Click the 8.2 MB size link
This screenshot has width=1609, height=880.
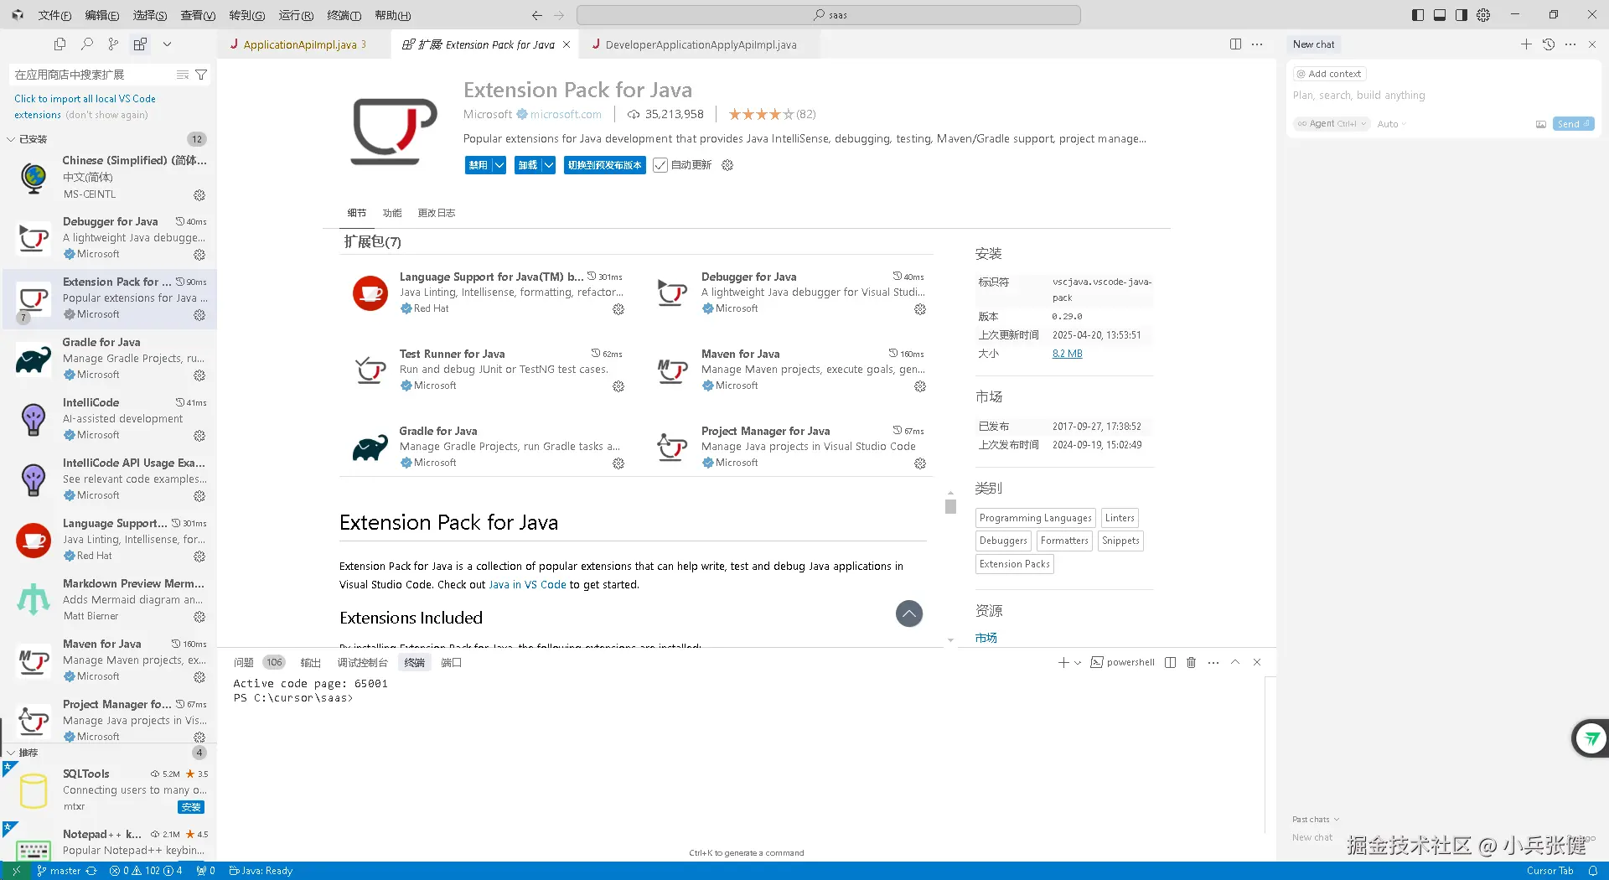point(1067,354)
